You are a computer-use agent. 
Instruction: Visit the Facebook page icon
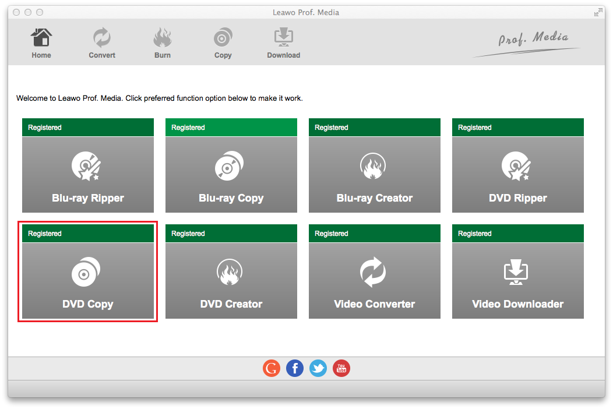click(295, 368)
